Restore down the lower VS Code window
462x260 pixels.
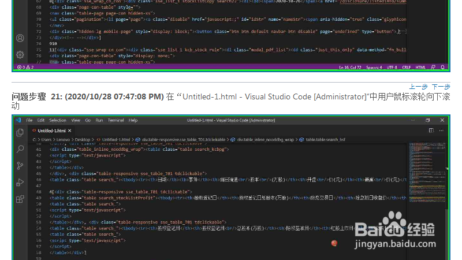coord(427,120)
